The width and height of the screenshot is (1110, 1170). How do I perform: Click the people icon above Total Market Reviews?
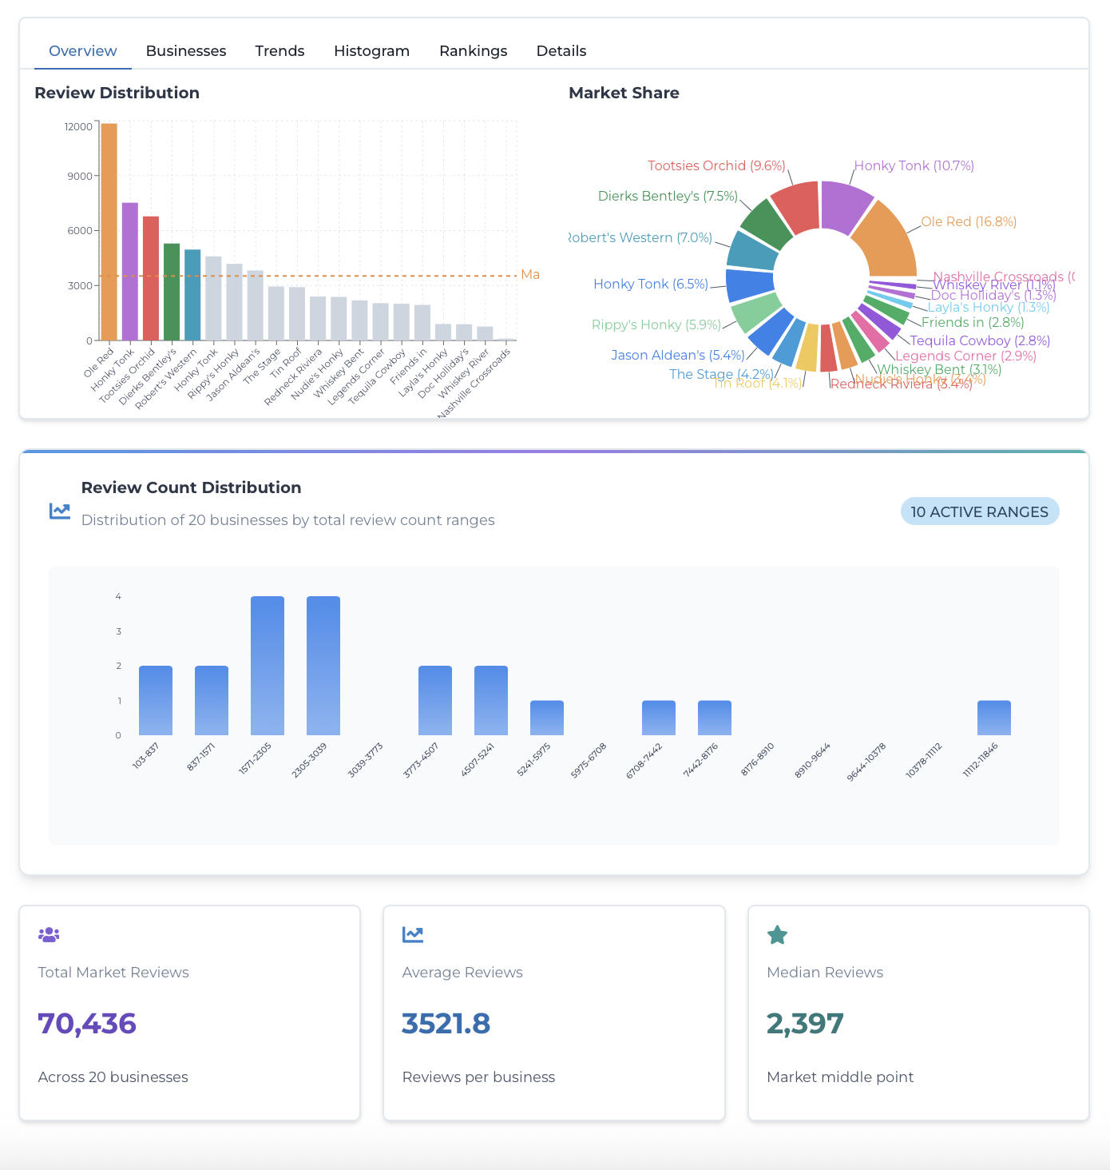49,934
